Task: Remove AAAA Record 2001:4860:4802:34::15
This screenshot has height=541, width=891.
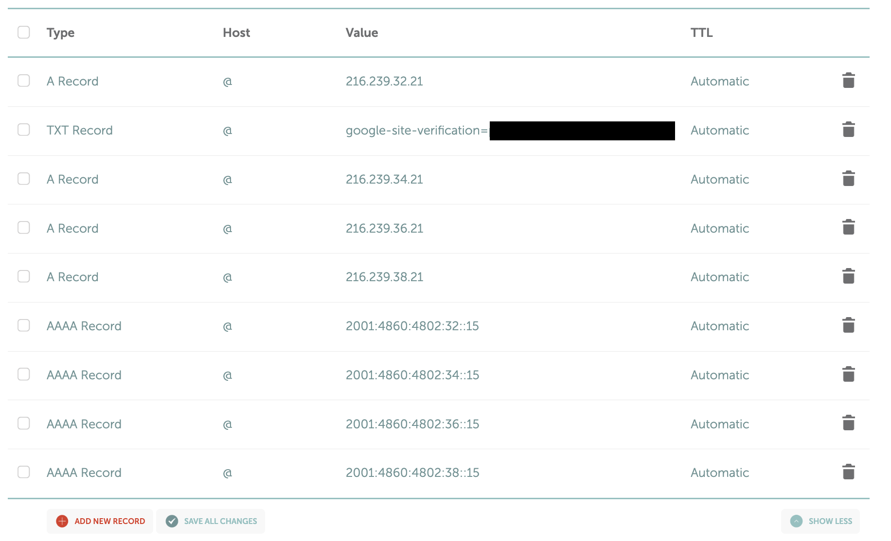Action: 848,374
